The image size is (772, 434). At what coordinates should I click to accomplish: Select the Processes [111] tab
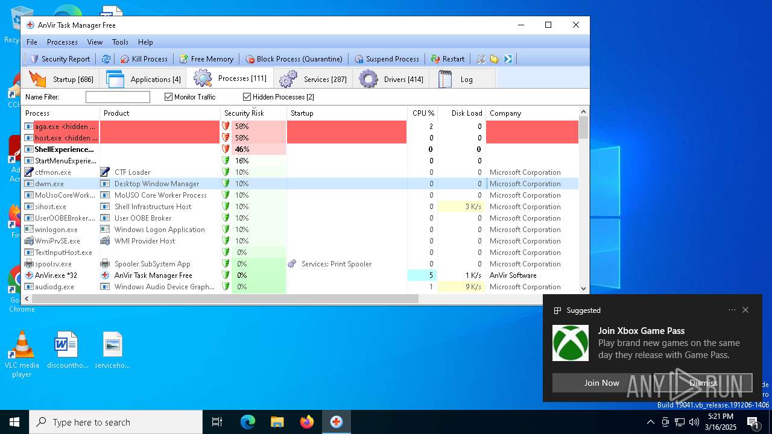click(x=230, y=78)
